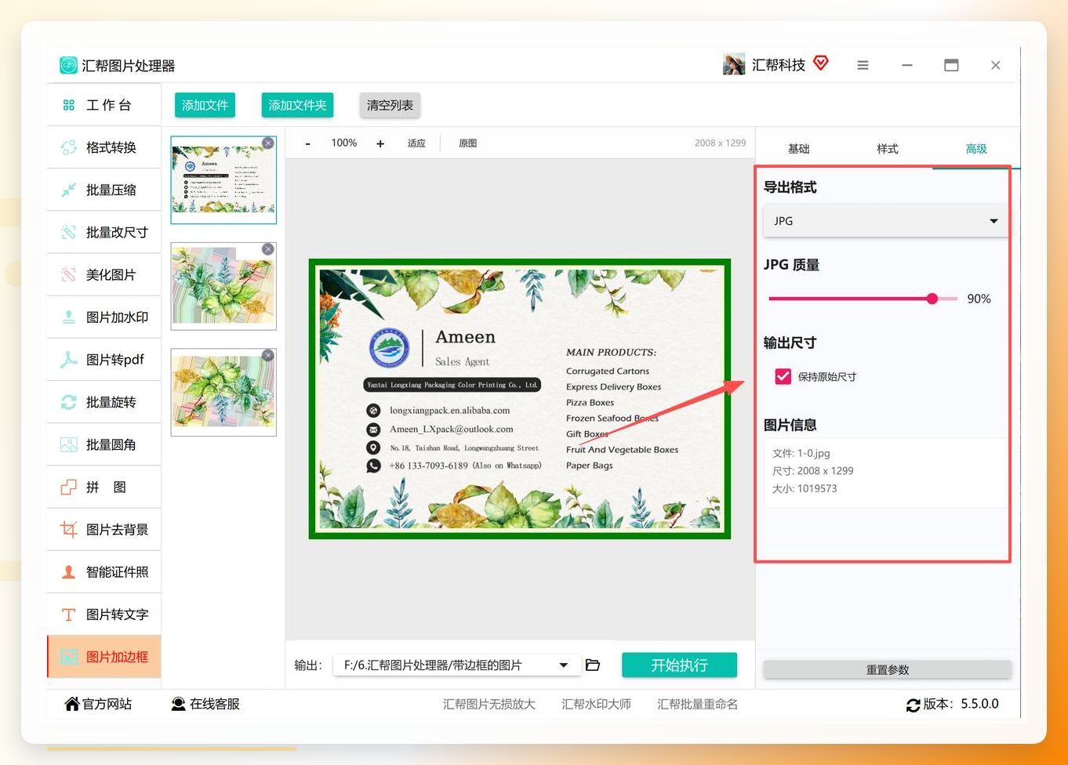Image resolution: width=1068 pixels, height=765 pixels.
Task: Adjust the JPG 质量 slider handle
Action: point(932,299)
